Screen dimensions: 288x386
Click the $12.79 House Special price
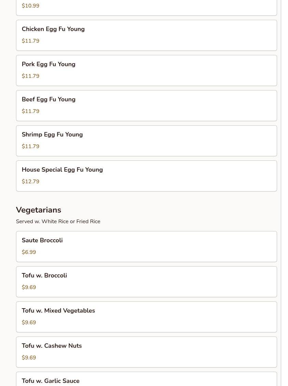[30, 182]
